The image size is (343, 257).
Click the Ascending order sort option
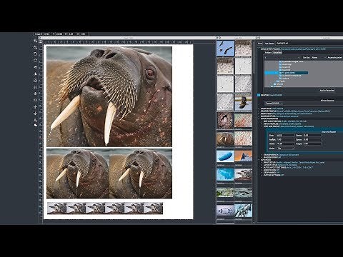(334, 58)
